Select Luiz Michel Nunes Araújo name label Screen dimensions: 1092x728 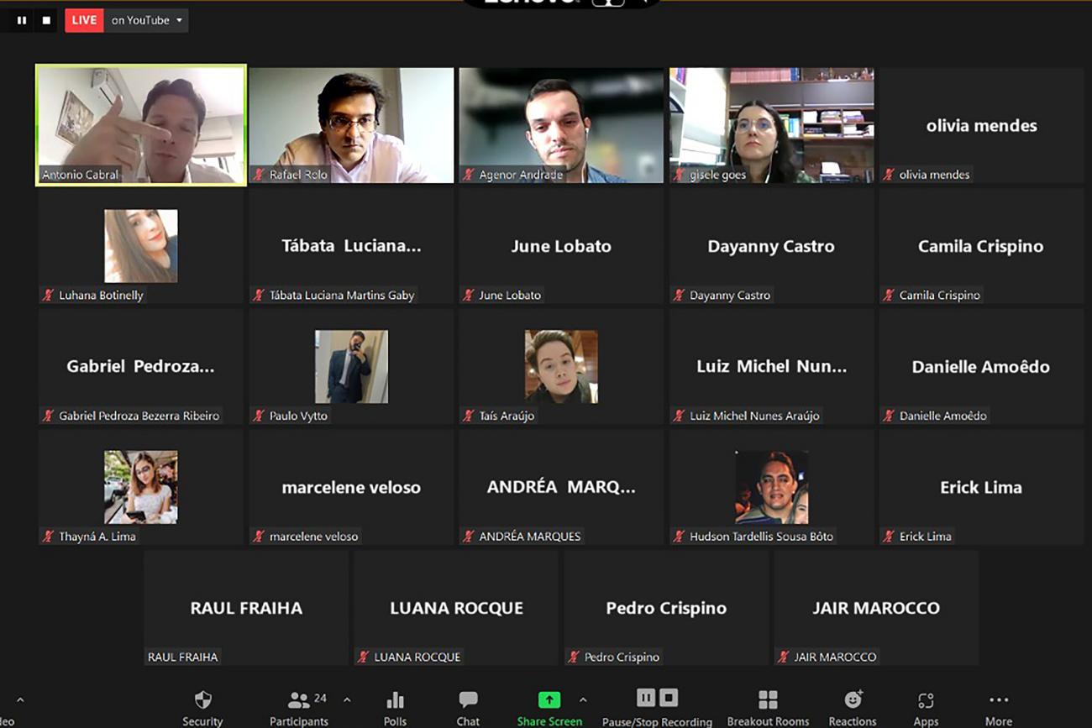click(x=754, y=416)
